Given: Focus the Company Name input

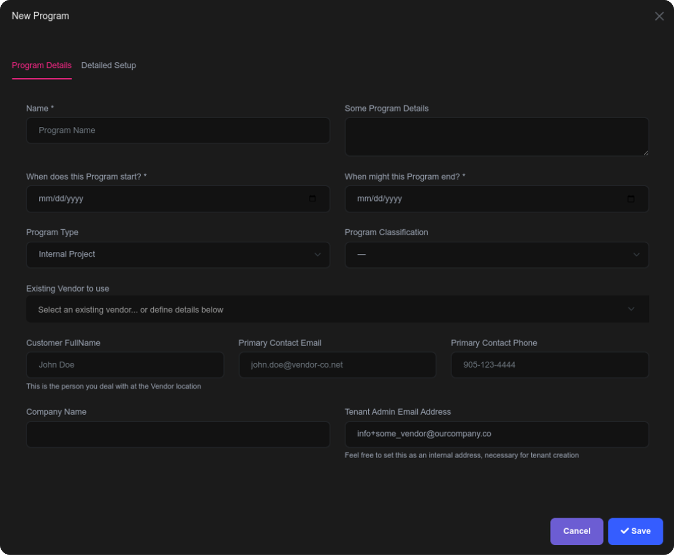Looking at the screenshot, I should 178,434.
